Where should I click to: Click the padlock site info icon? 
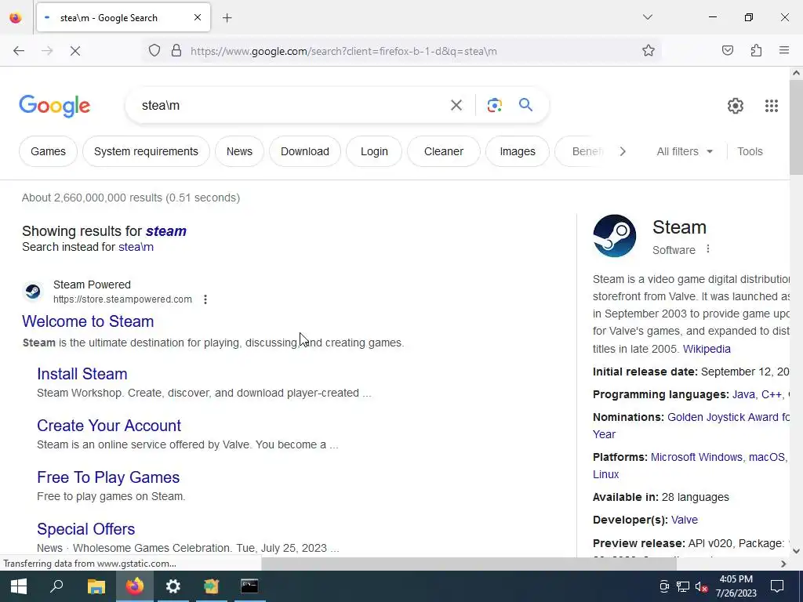(176, 51)
